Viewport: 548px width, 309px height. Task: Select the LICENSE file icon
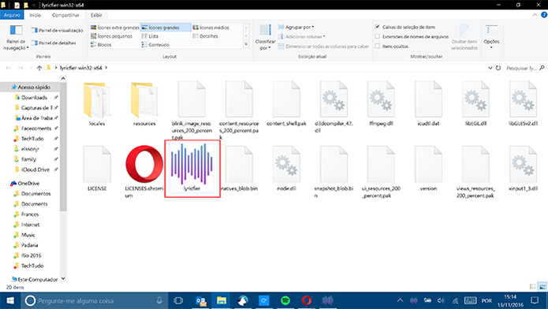[x=97, y=164]
